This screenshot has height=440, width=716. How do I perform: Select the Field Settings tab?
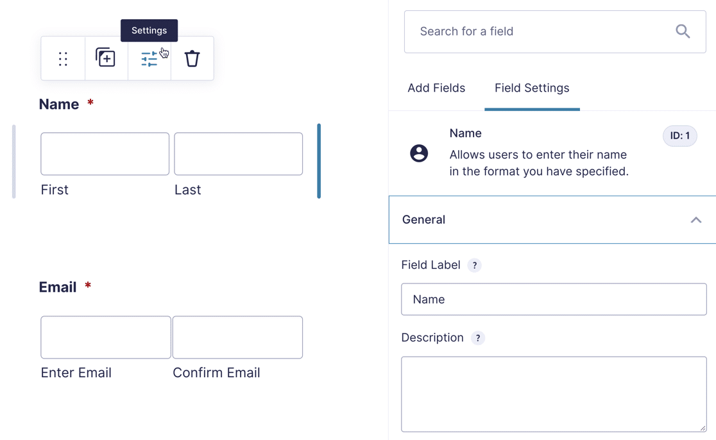click(532, 89)
